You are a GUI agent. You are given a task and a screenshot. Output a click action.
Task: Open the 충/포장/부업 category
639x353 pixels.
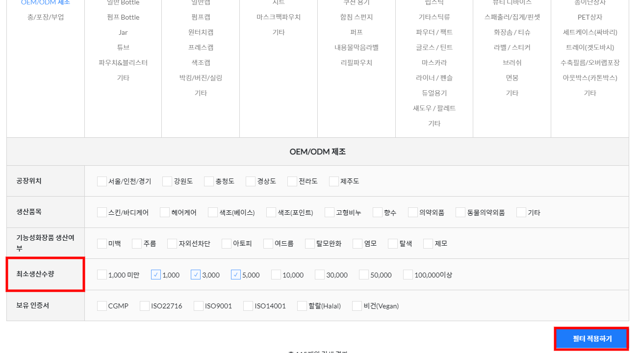click(46, 17)
